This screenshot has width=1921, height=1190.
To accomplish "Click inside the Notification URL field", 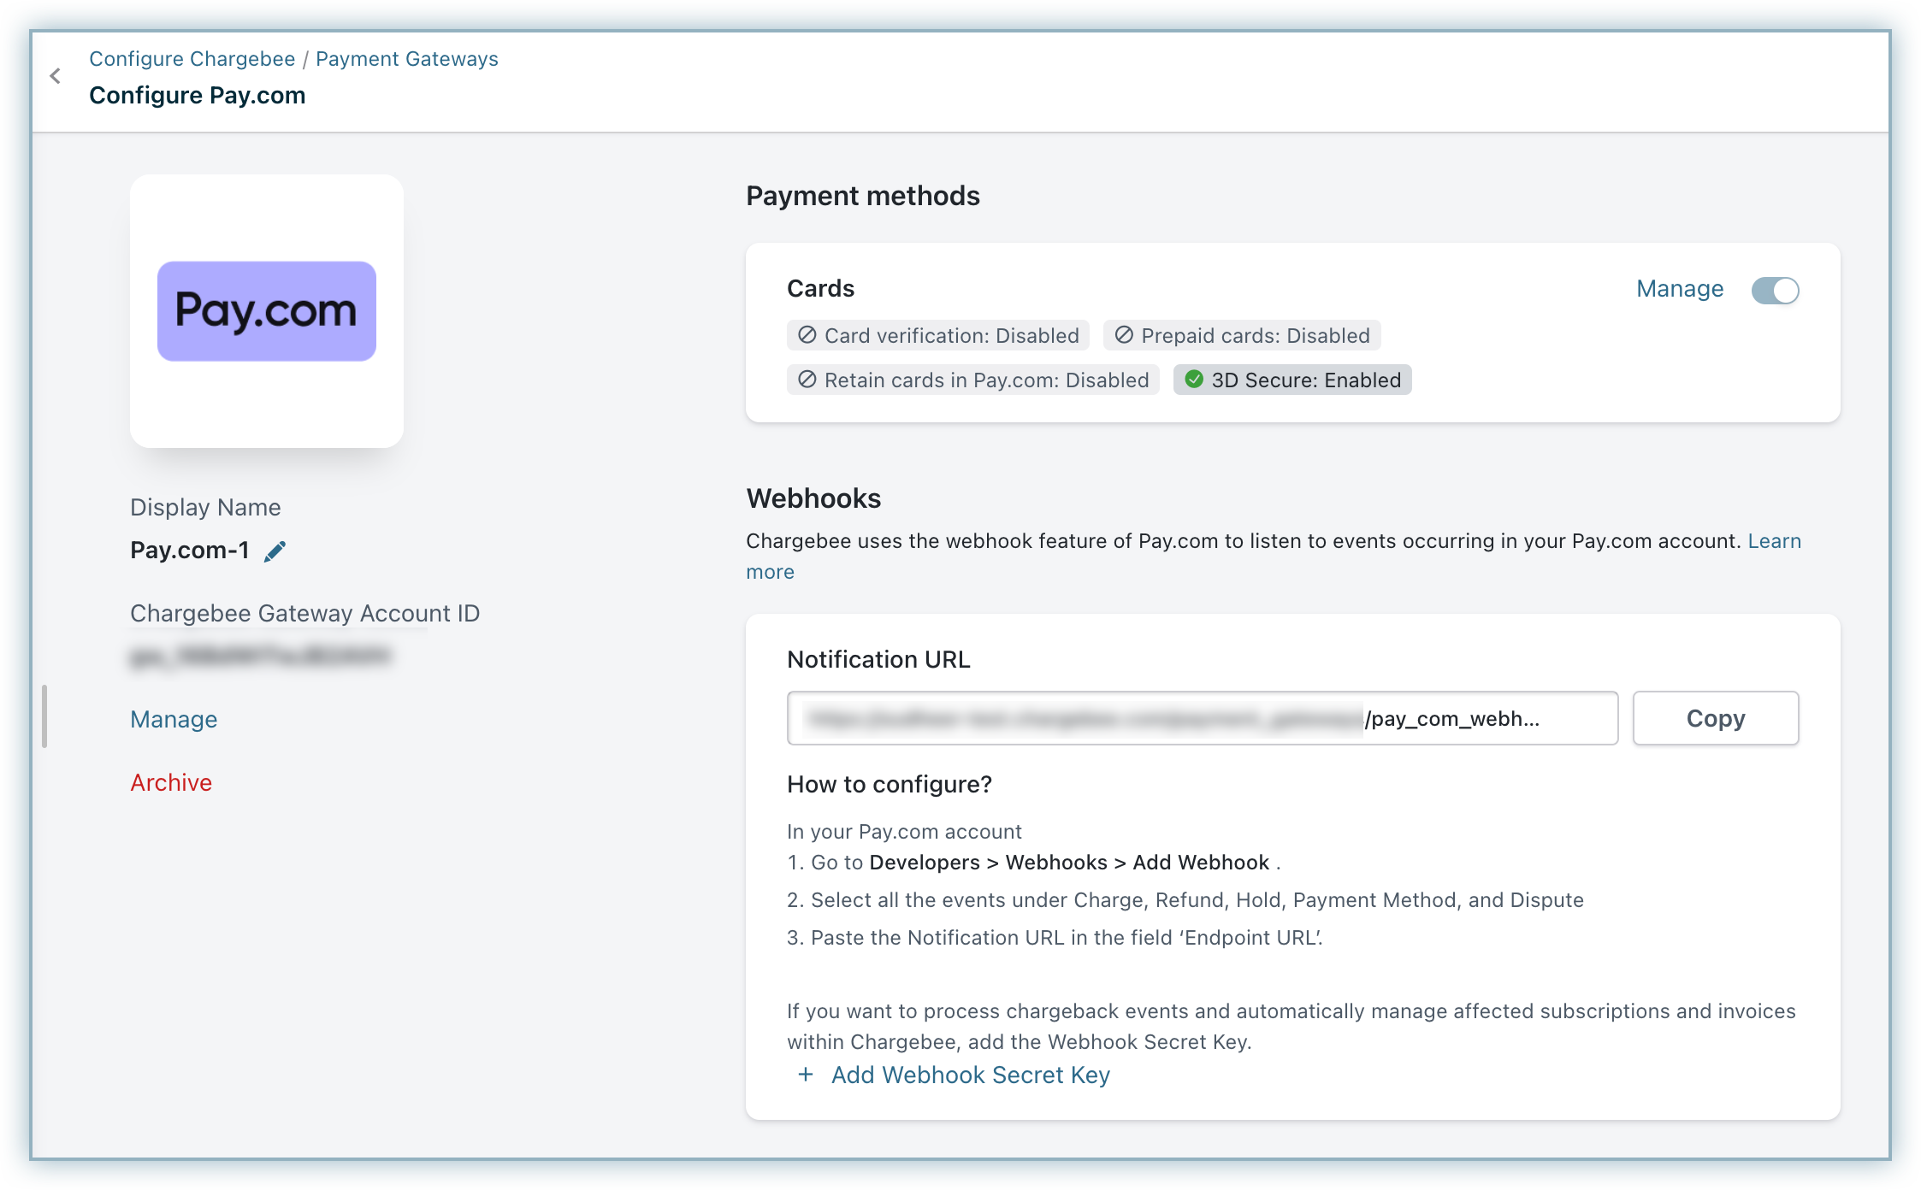I will [x=1202, y=718].
